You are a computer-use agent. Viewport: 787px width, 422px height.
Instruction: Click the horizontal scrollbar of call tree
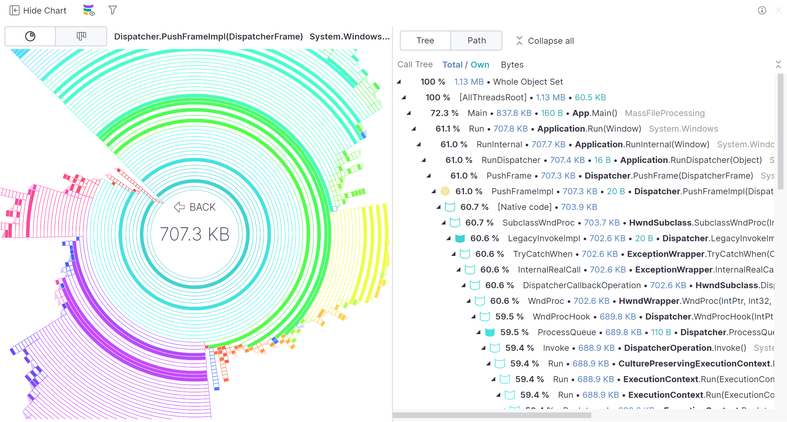click(492, 415)
